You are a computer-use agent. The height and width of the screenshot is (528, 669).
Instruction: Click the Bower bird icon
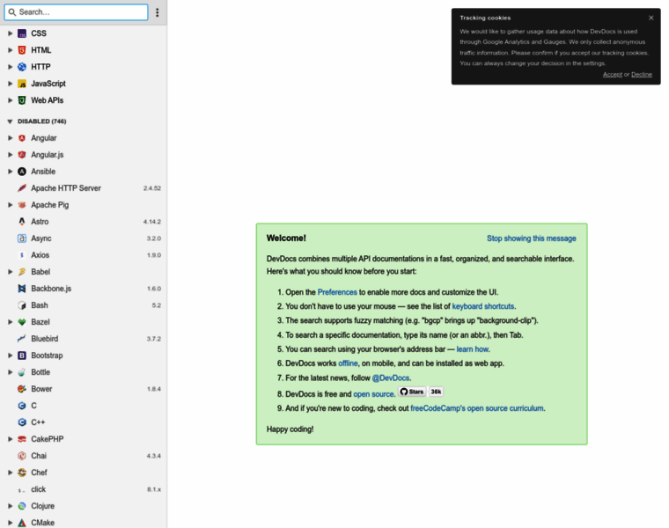click(x=22, y=389)
